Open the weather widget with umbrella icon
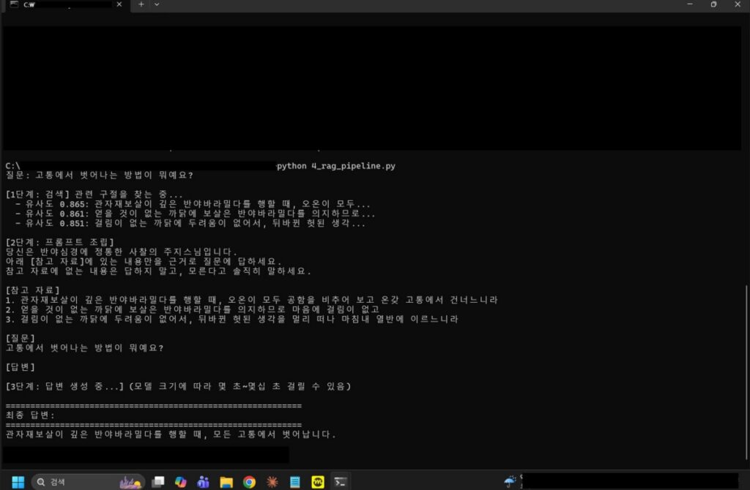Viewport: 750px width, 490px height. pyautogui.click(x=510, y=481)
